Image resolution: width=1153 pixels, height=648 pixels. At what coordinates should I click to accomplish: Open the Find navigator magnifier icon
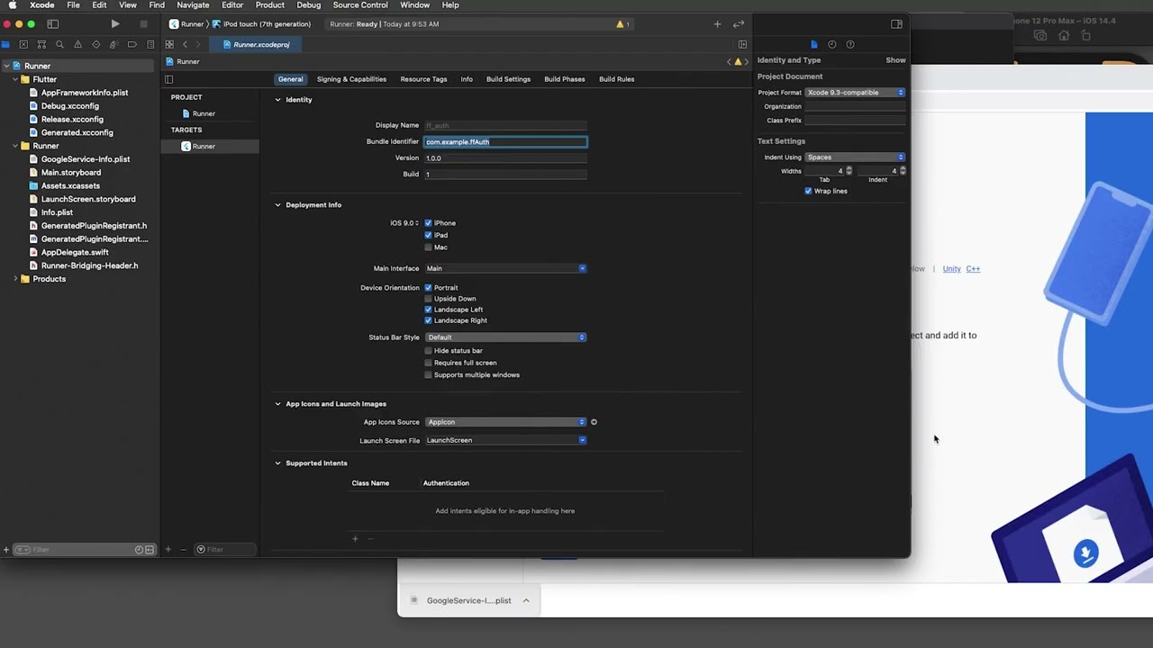pos(59,44)
